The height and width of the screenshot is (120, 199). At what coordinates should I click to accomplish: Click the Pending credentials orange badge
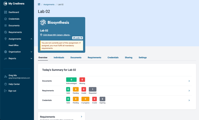(x=76, y=99)
